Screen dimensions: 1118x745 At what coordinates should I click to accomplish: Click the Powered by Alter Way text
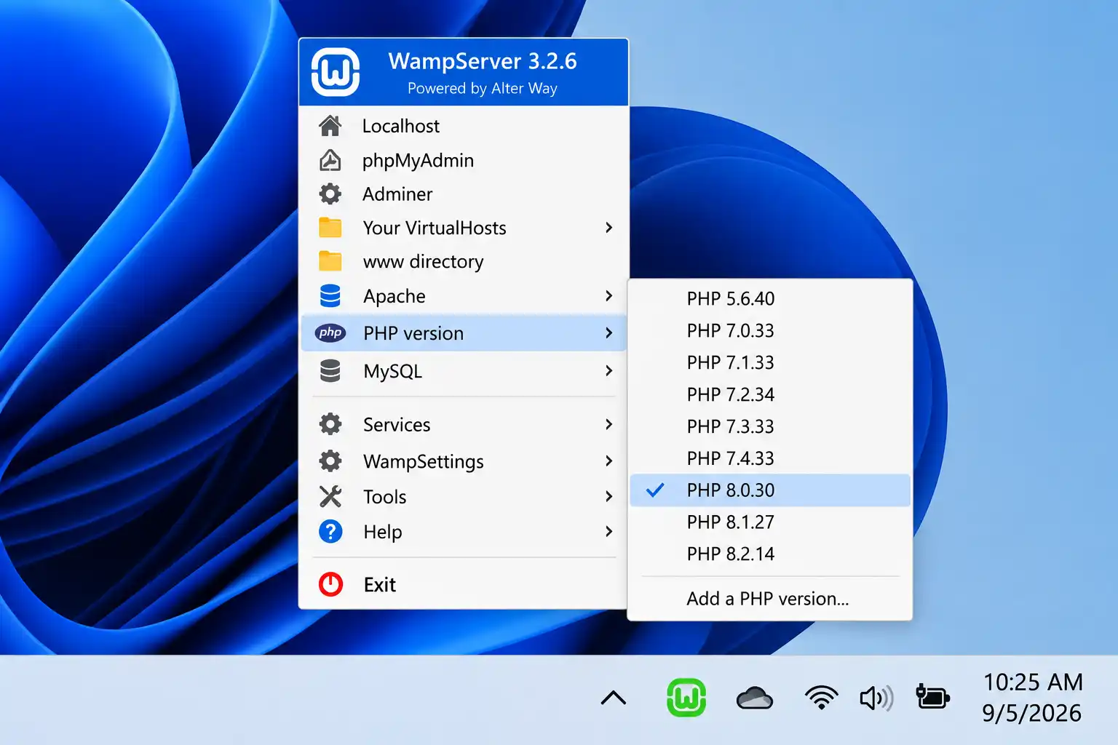coord(483,89)
